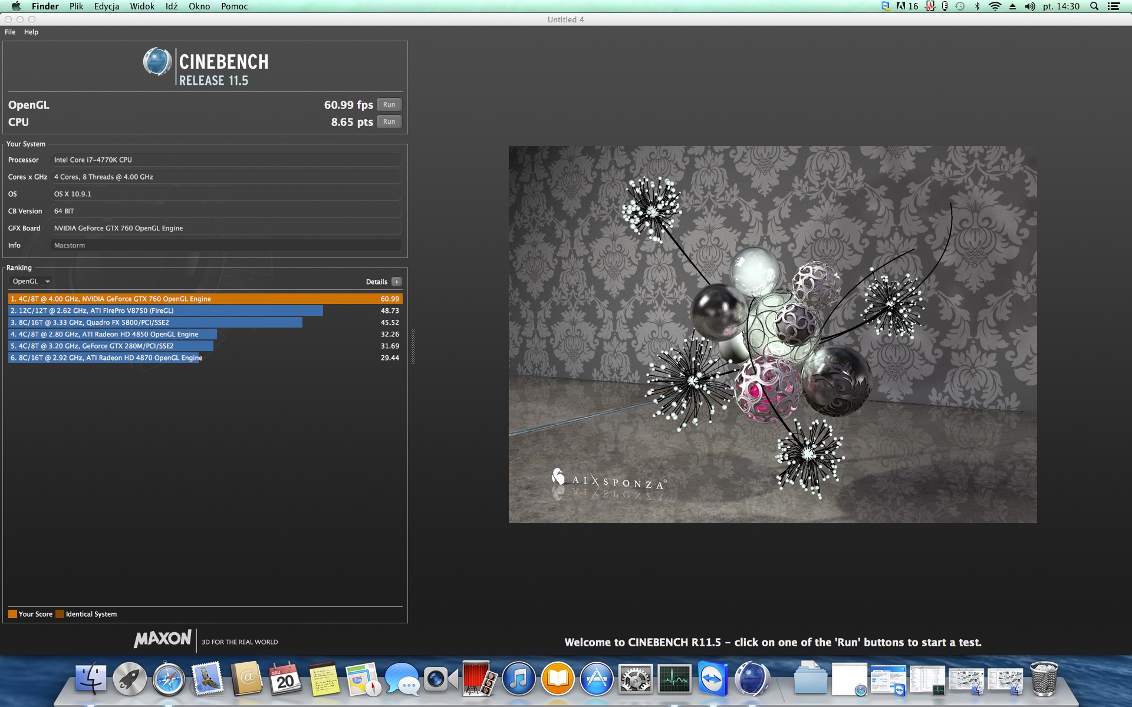
Task: Select ranking row 1 GTX 760 result
Action: click(205, 299)
